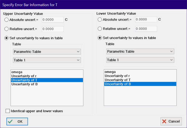Select upper Relative uncert. radio button
The width and height of the screenshot is (187, 128).
(7, 29)
